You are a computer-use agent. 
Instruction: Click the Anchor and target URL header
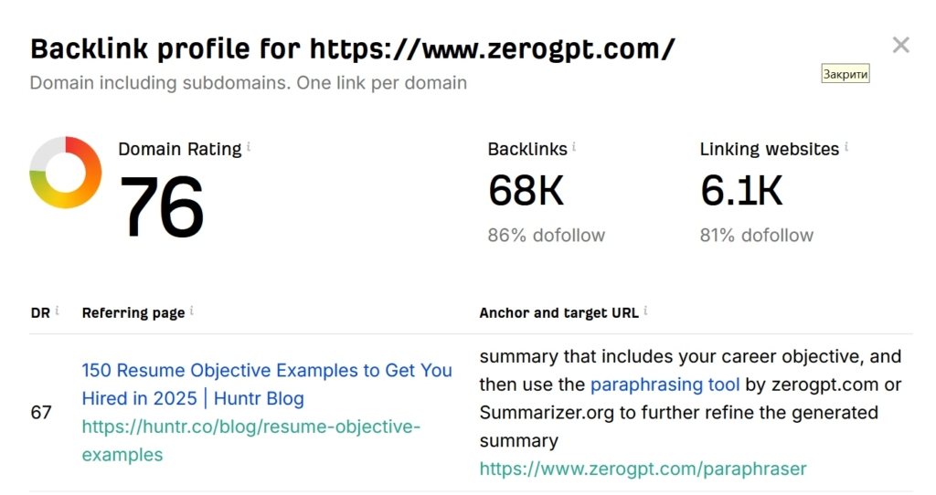tap(558, 312)
